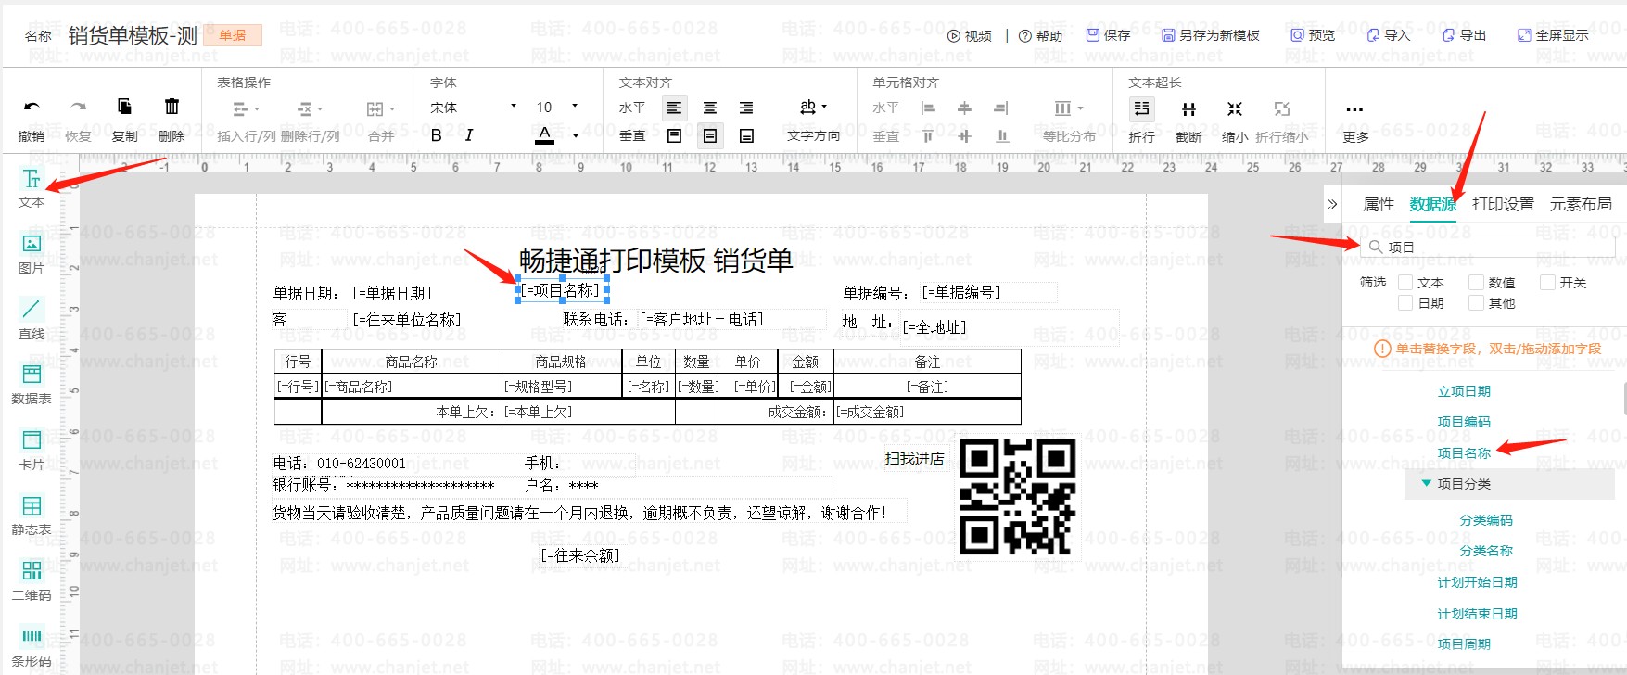Toggle bold formatting (B)
Image resolution: width=1627 pixels, height=675 pixels.
[x=437, y=135]
